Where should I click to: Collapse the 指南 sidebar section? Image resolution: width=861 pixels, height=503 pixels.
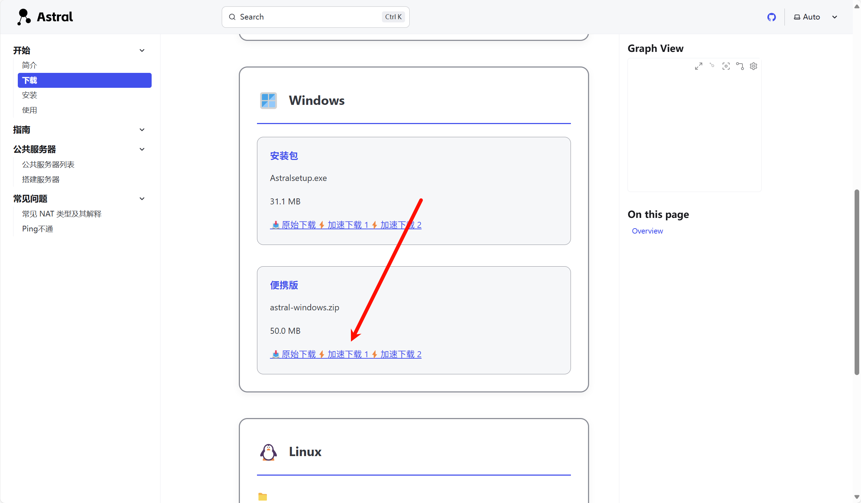(142, 130)
